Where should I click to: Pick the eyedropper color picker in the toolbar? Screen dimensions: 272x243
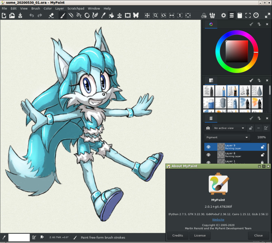103,15
